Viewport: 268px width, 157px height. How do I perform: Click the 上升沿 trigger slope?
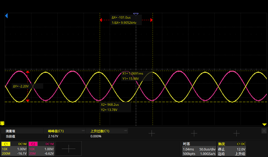tap(240, 154)
